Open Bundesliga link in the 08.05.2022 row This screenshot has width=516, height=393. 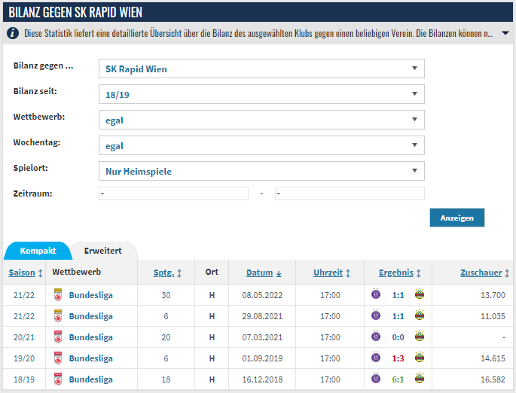[91, 295]
